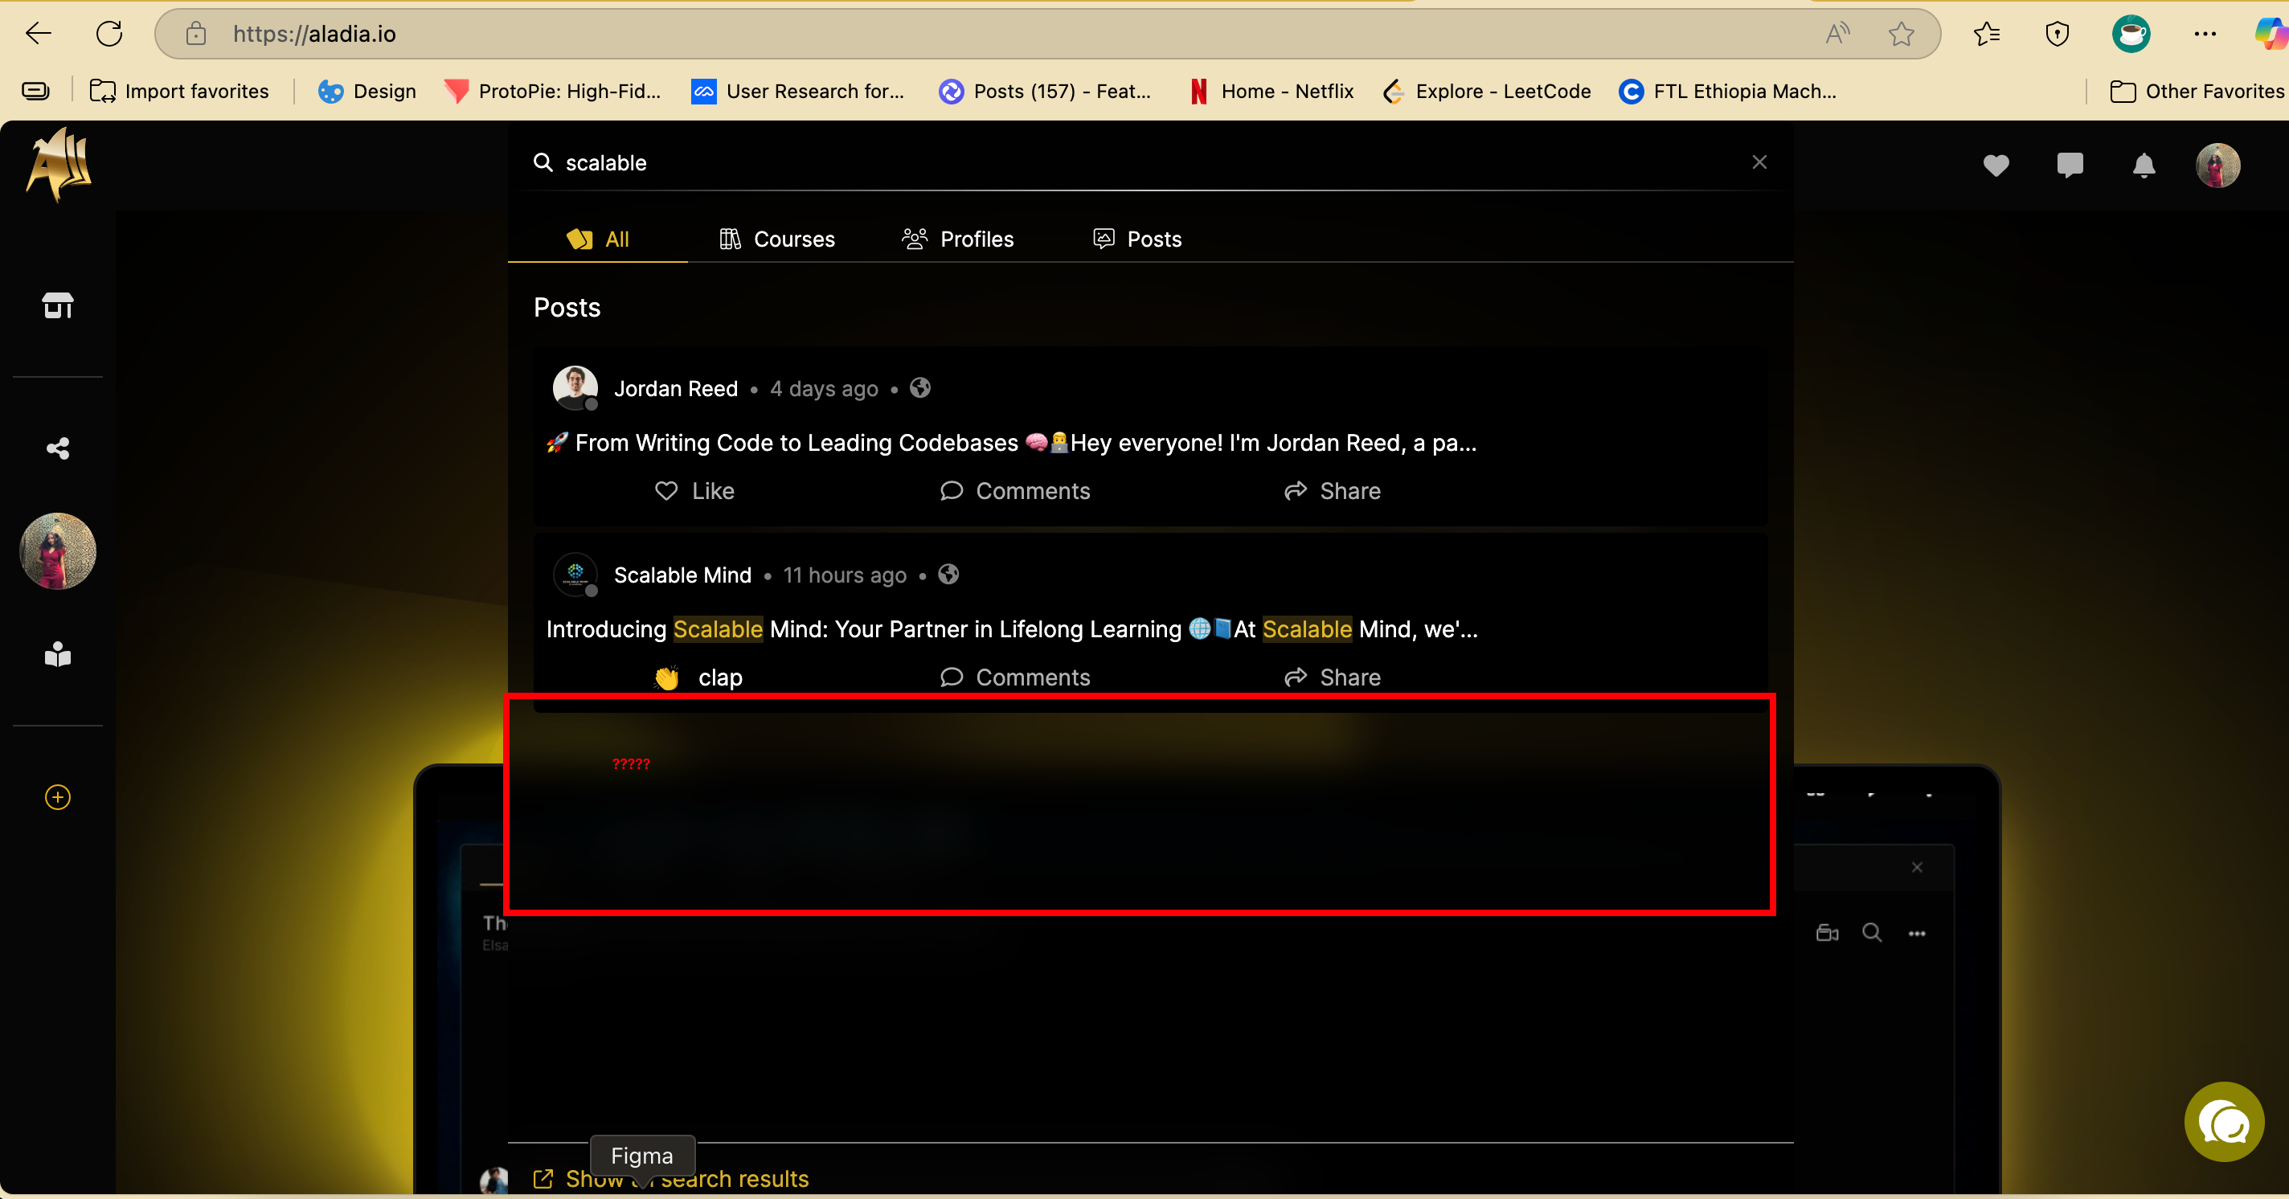Screen dimensions: 2289x1199
Task: Open the profile photo in left sidebar
Action: point(58,550)
